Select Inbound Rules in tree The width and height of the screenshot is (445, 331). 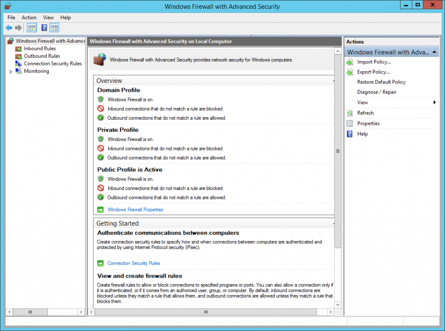[40, 49]
